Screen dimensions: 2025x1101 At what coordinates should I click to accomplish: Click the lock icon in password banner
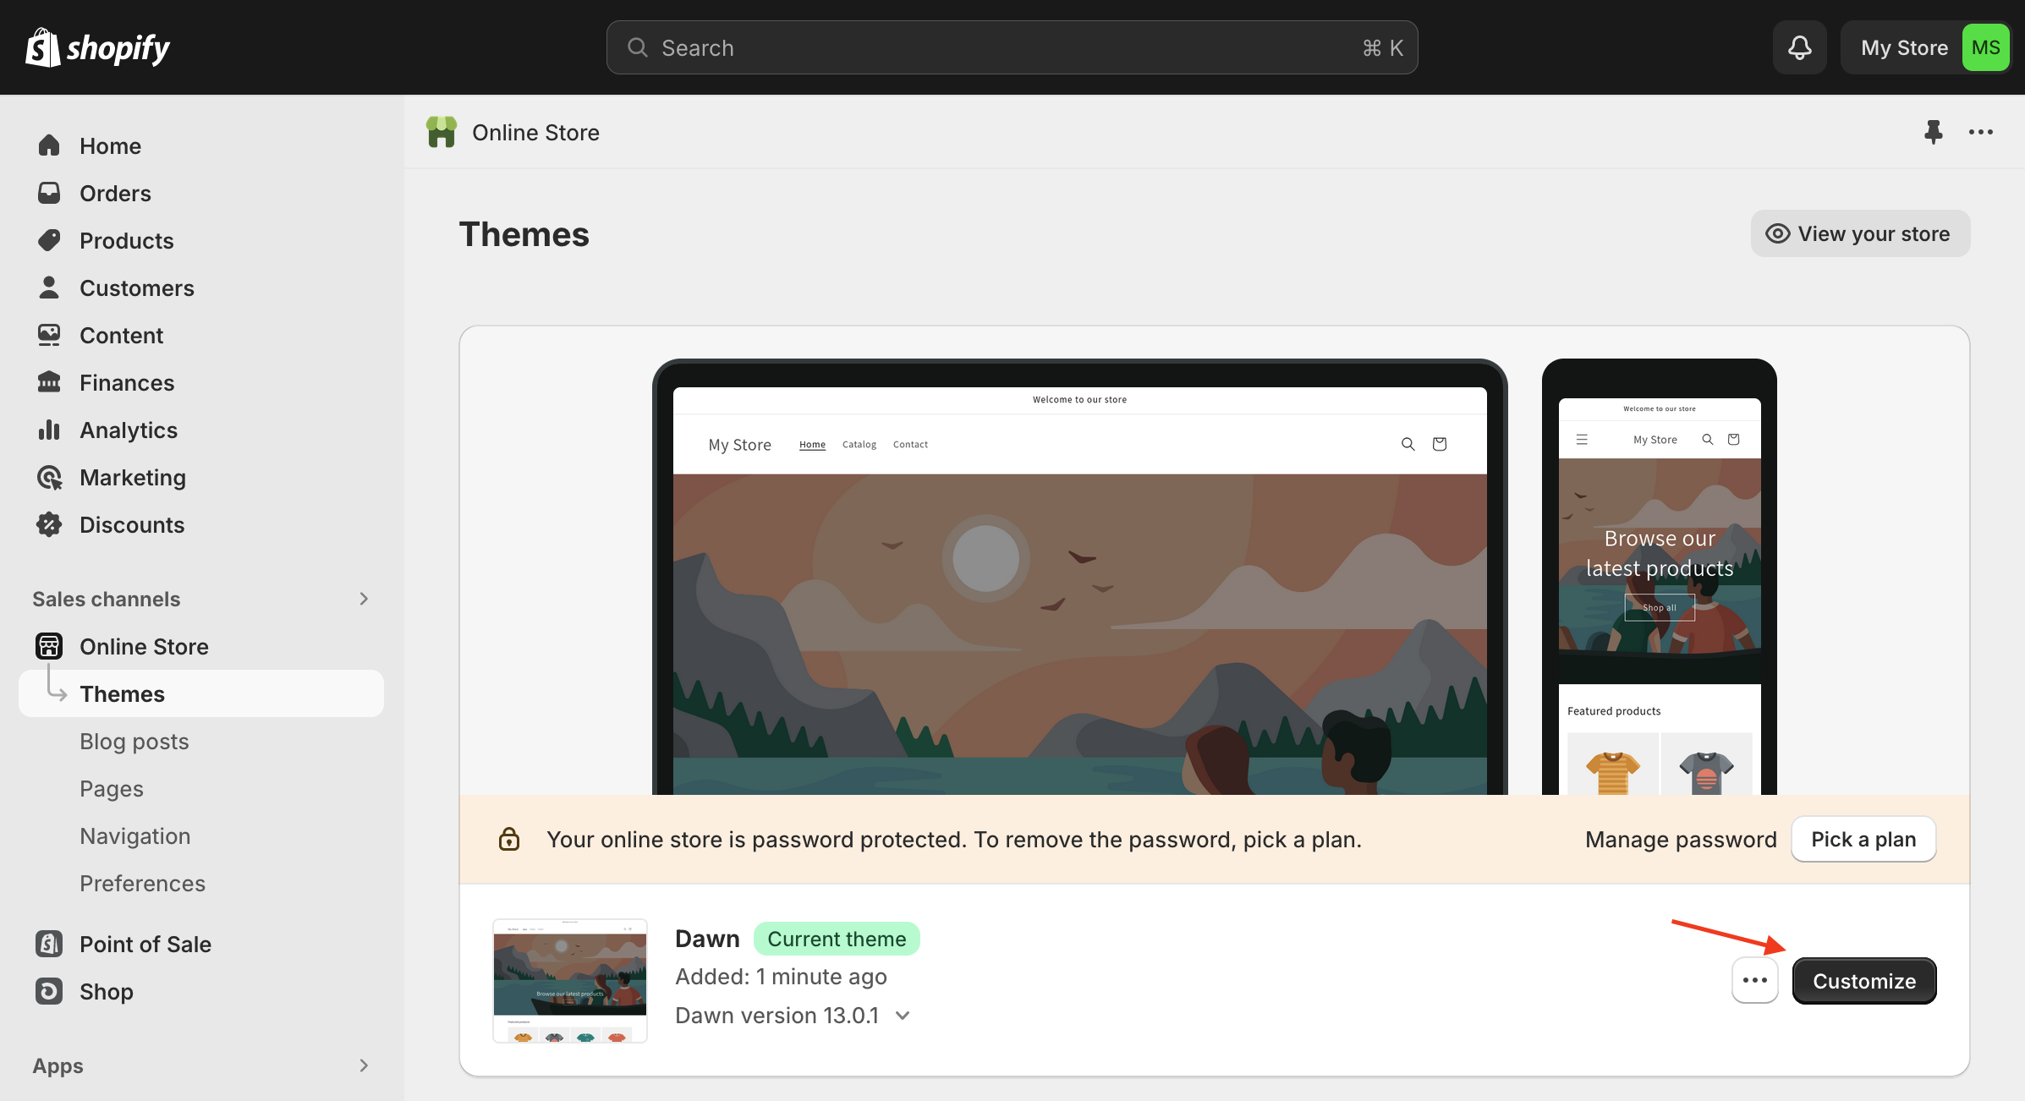coord(508,838)
